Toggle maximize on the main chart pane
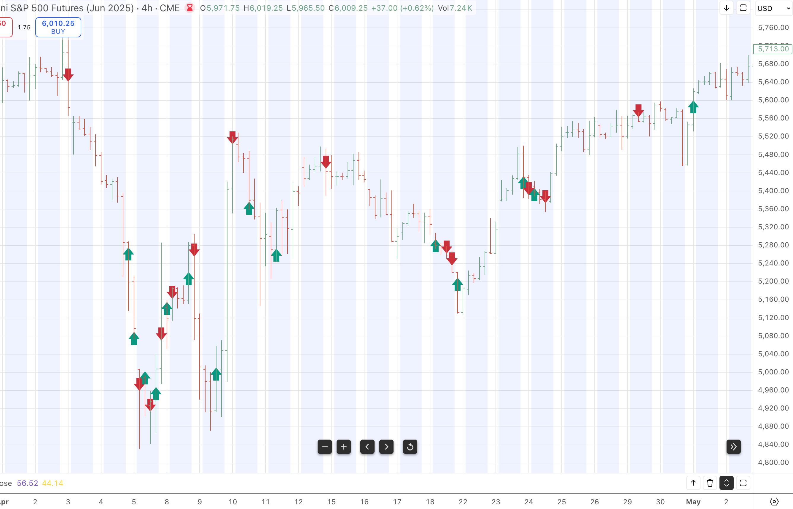Viewport: 793px width, 509px height. (x=743, y=8)
